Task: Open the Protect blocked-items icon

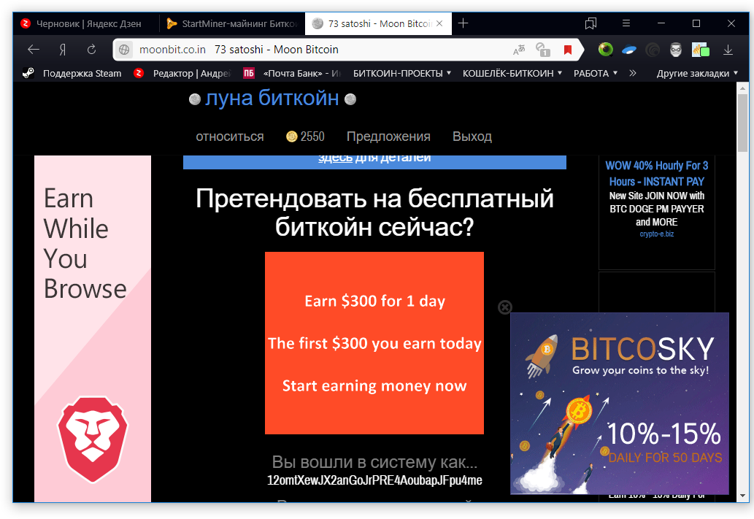Action: point(543,50)
